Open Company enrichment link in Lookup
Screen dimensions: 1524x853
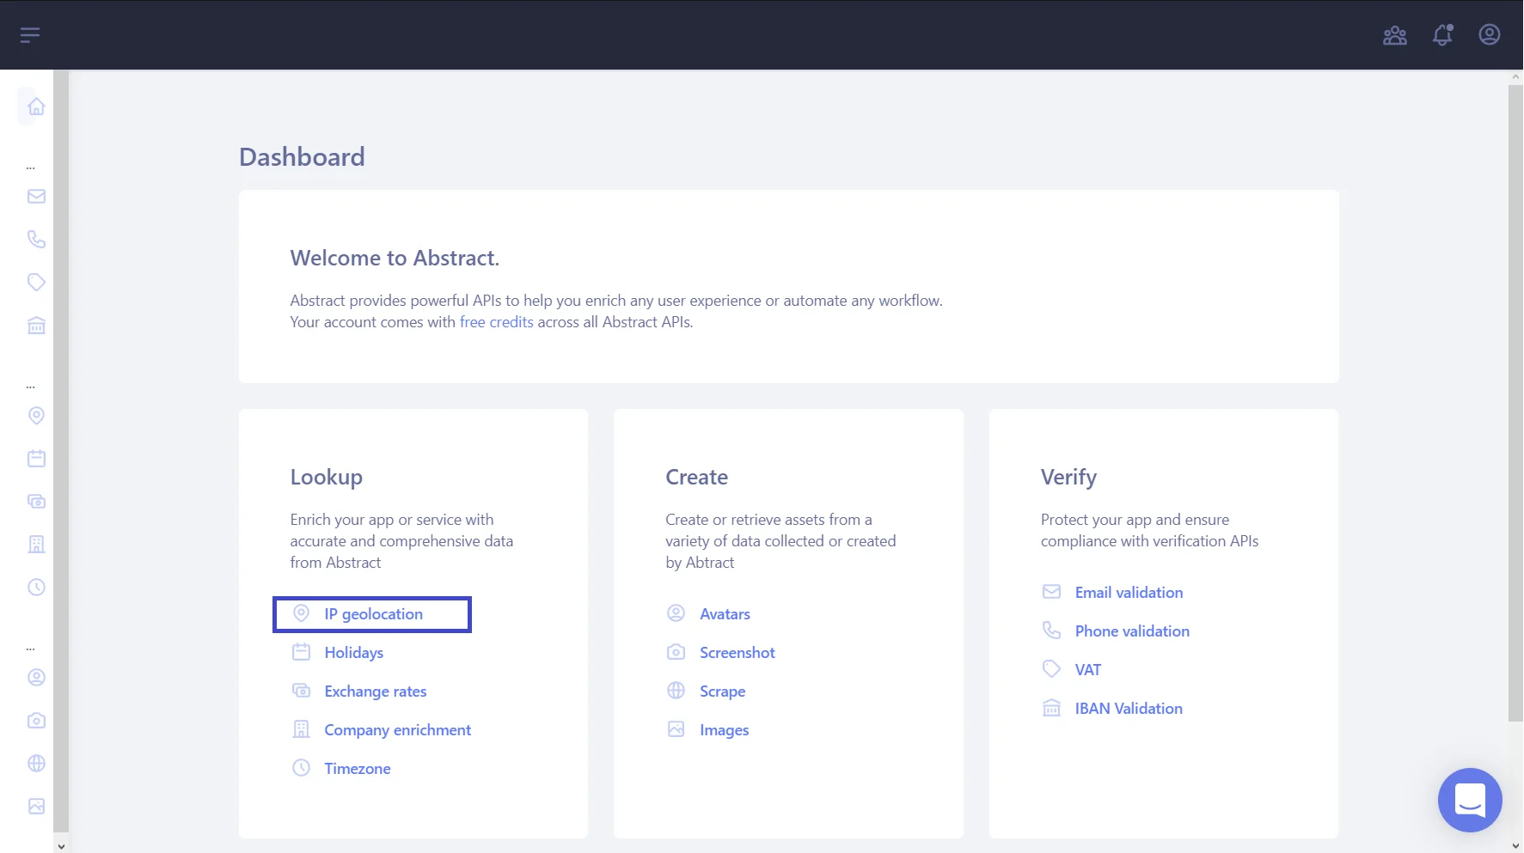[397, 730]
